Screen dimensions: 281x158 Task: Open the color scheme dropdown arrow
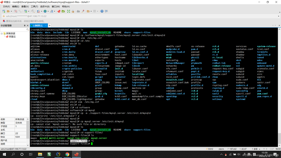coord(42,11)
